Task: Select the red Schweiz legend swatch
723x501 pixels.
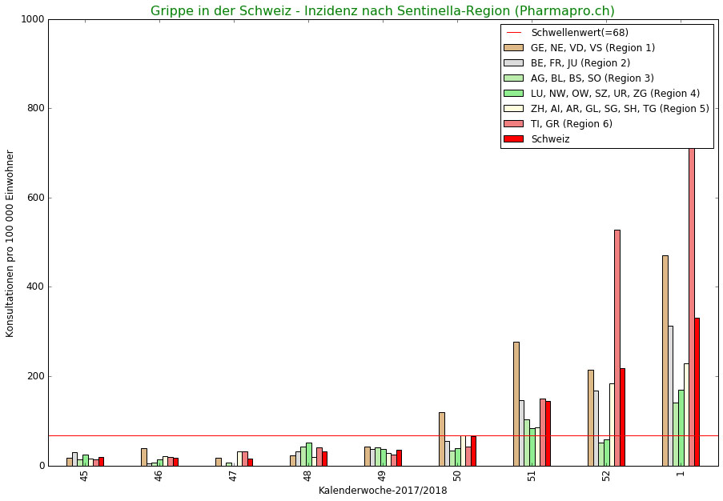Action: point(514,138)
